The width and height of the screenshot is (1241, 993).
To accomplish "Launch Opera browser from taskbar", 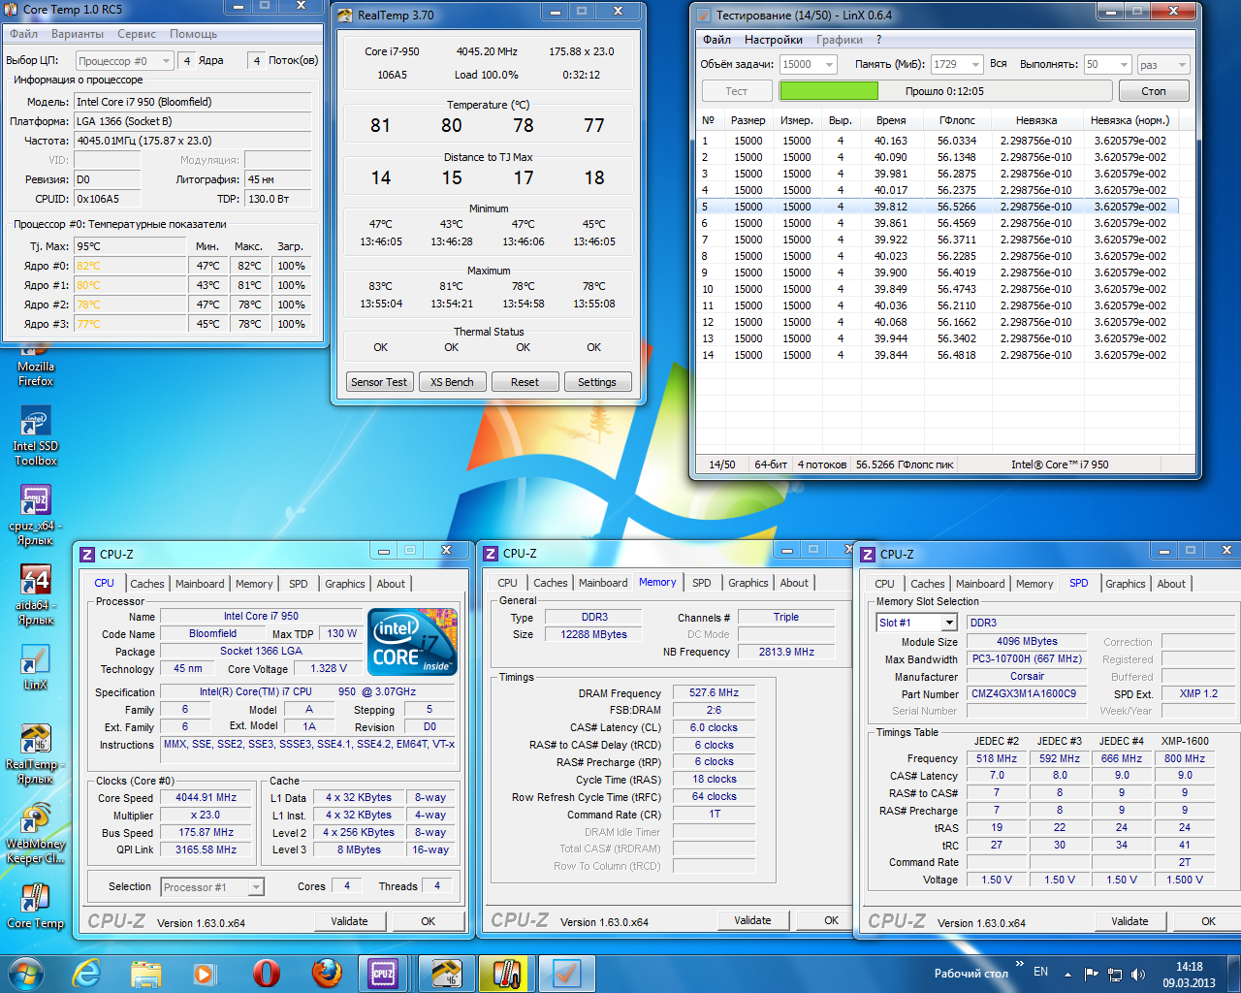I will pyautogui.click(x=265, y=973).
